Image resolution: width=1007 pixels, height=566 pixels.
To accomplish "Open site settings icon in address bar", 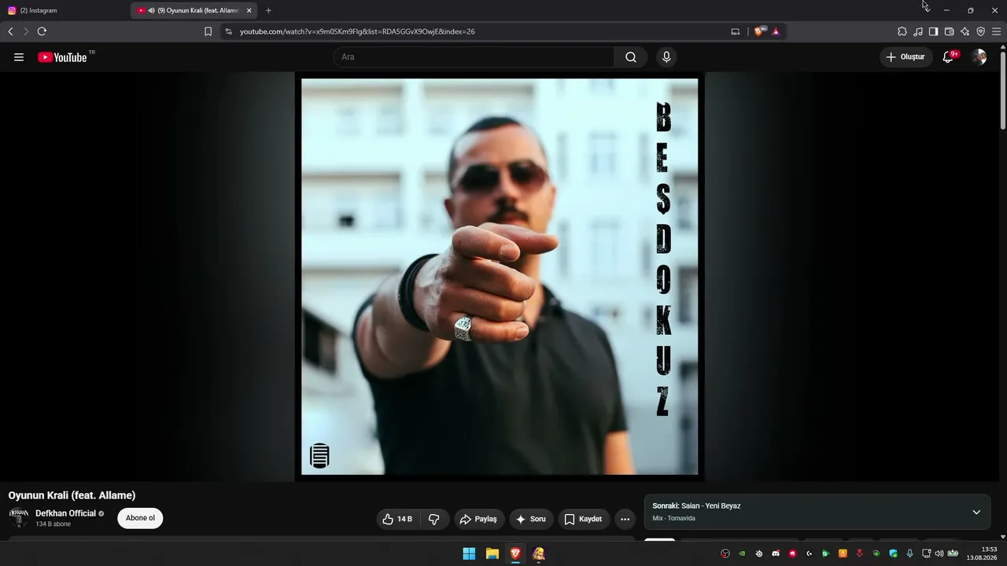I will (228, 31).
